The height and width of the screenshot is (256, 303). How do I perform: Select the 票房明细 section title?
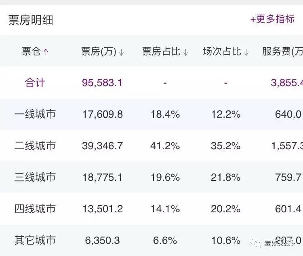tap(31, 20)
